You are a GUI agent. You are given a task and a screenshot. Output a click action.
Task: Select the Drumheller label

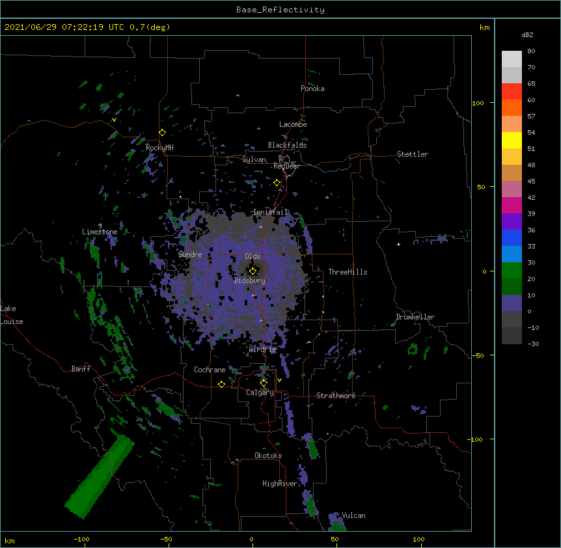[415, 317]
